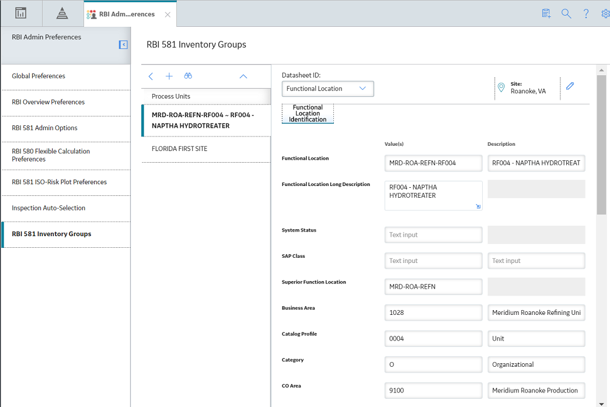The width and height of the screenshot is (610, 407).
Task: Click the Business Area value field 1028
Action: tap(433, 313)
